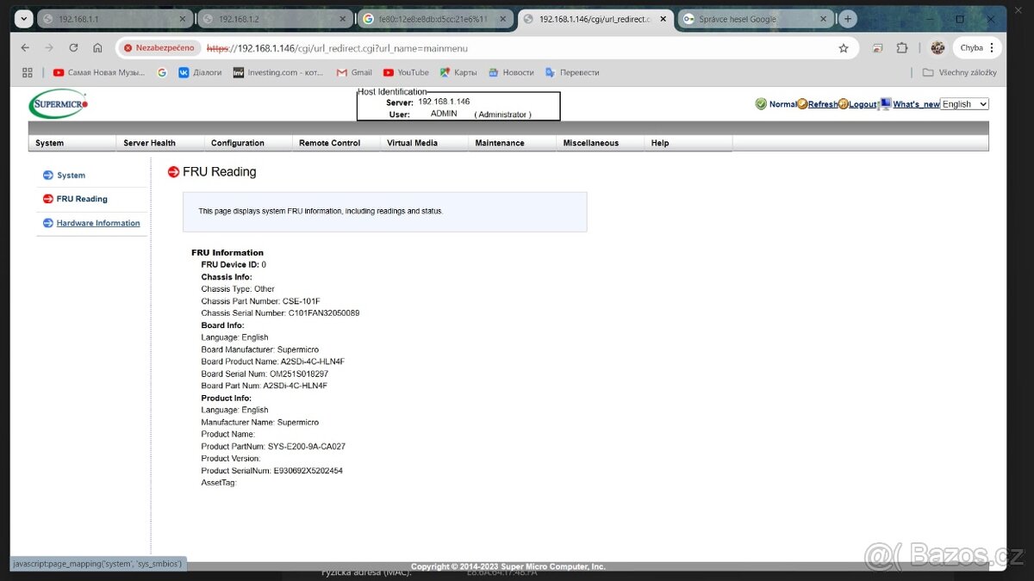Open the What's_new link
This screenshot has height=581, width=1034.
click(x=916, y=104)
